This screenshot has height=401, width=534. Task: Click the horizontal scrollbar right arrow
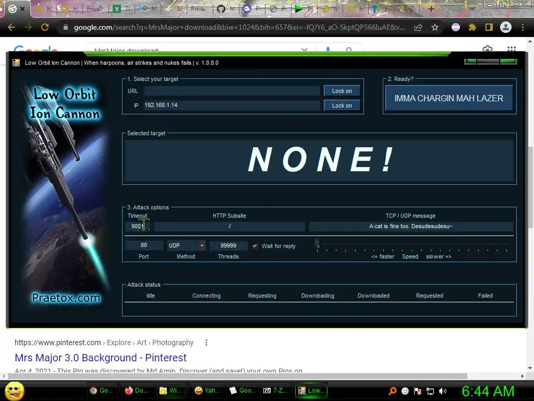click(523, 376)
